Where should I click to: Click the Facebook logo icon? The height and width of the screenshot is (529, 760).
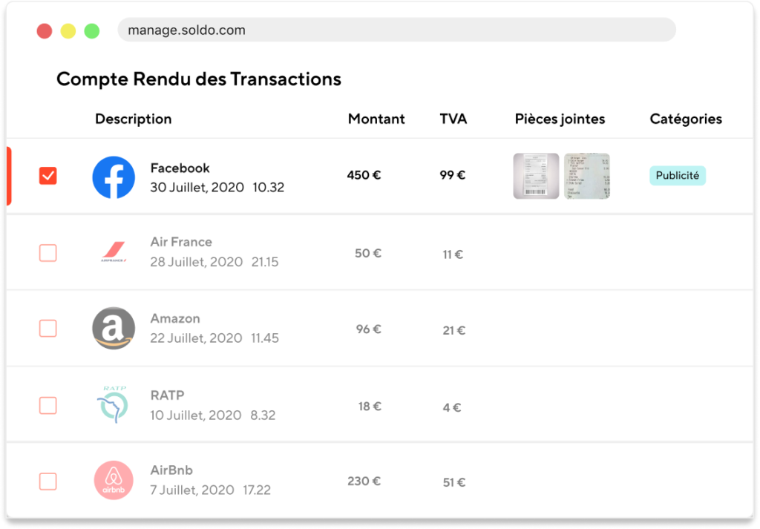[114, 177]
